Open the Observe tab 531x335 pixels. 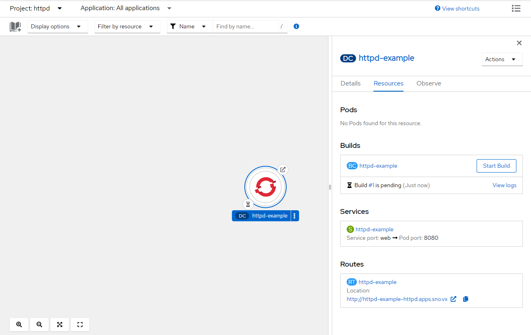(429, 83)
